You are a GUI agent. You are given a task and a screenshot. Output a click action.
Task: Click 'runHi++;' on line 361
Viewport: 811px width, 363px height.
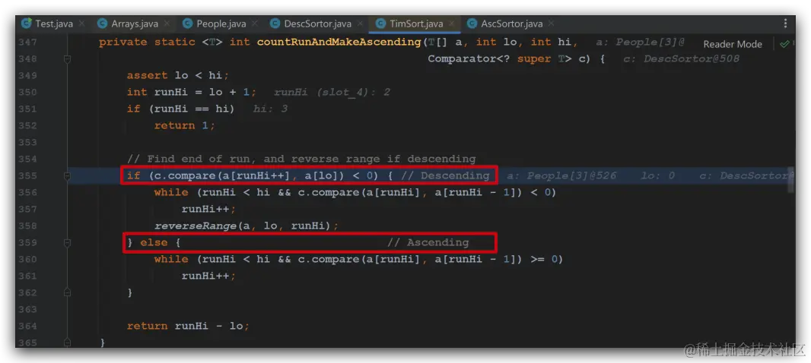point(208,276)
